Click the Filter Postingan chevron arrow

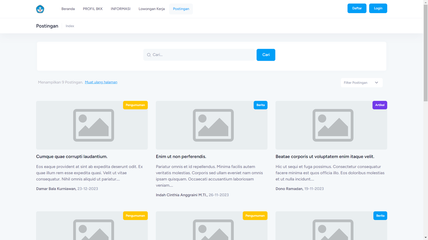376,83
